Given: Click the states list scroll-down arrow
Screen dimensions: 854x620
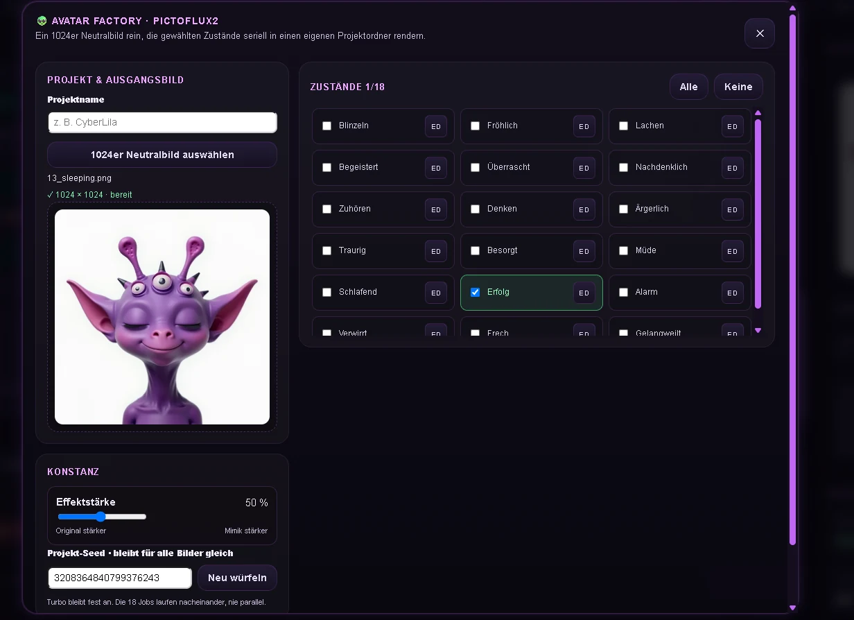Looking at the screenshot, I should (x=758, y=331).
